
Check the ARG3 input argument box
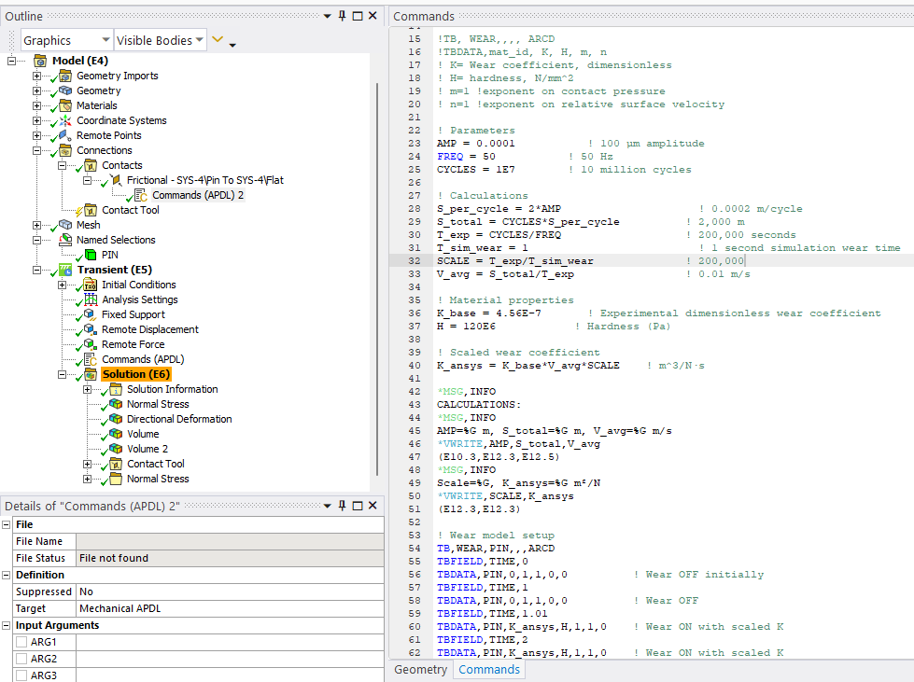(x=21, y=675)
